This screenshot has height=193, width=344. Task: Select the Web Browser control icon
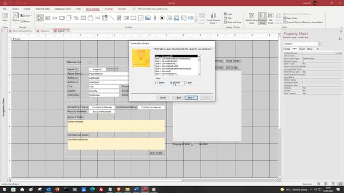(191, 18)
